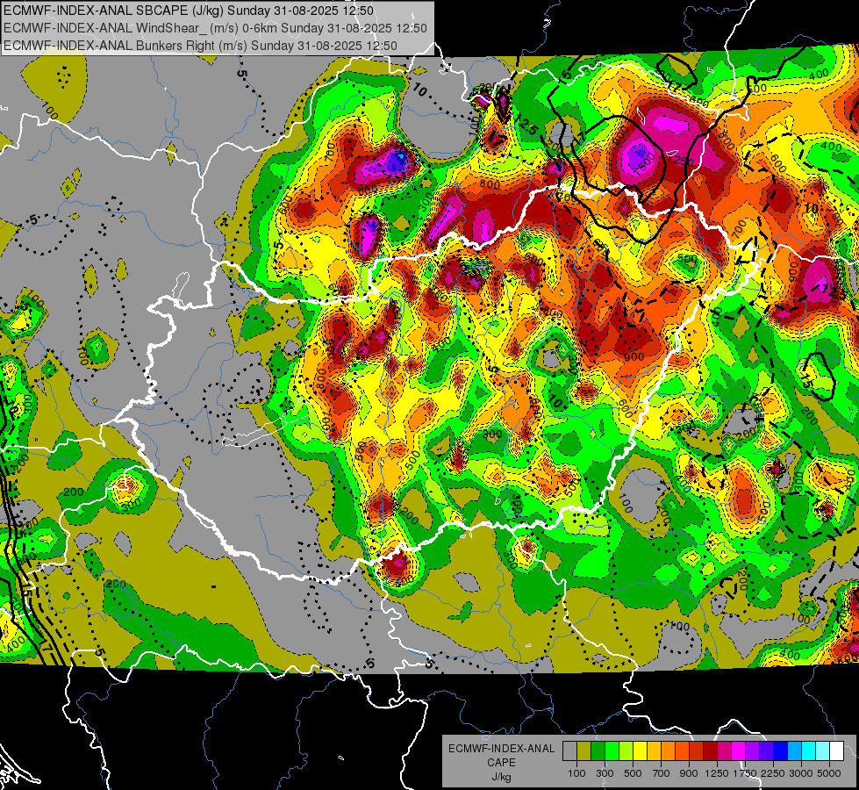This screenshot has width=859, height=790.
Task: Click the olive legend swatch right of 100
Action: (x=584, y=751)
